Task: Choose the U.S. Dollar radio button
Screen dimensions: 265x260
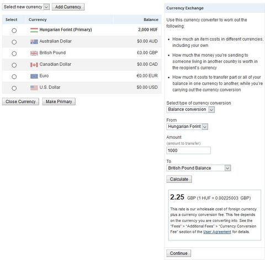Action: pos(14,88)
